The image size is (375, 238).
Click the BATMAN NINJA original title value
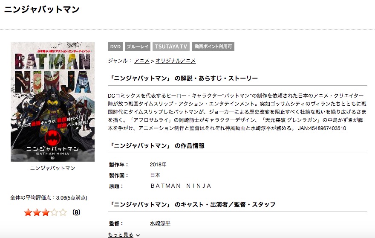point(181,186)
